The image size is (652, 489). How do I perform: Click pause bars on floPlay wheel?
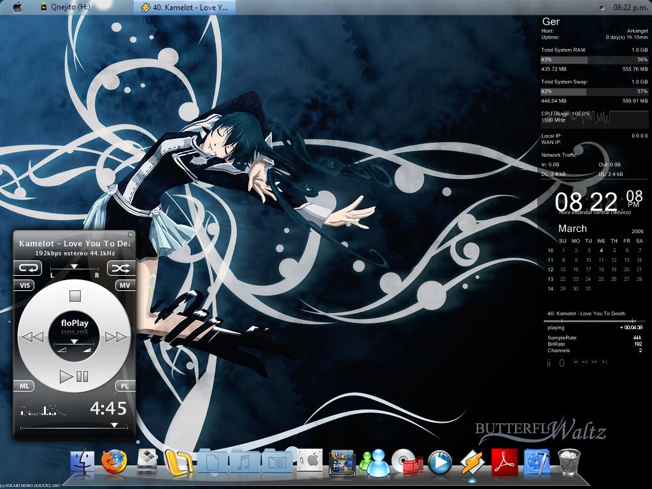click(x=82, y=377)
